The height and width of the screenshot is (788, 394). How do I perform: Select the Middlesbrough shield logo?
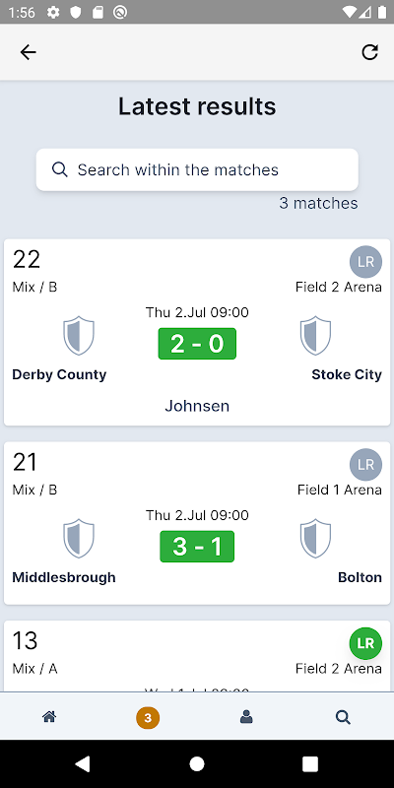[x=79, y=538]
